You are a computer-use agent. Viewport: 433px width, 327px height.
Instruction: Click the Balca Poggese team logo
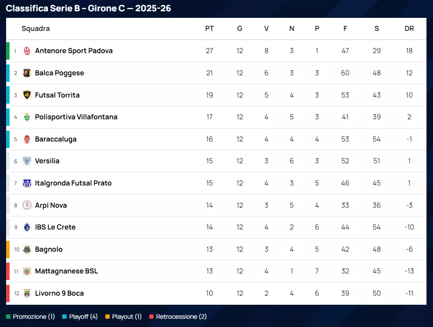click(x=27, y=73)
